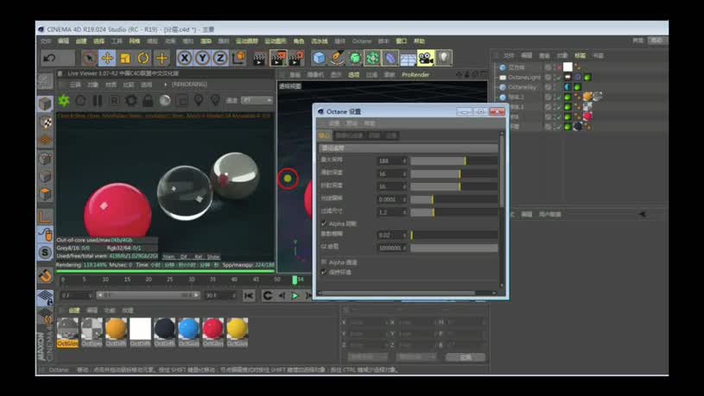Image resolution: width=704 pixels, height=396 pixels.
Task: Toggle keep environment checkbox
Action: coord(324,273)
